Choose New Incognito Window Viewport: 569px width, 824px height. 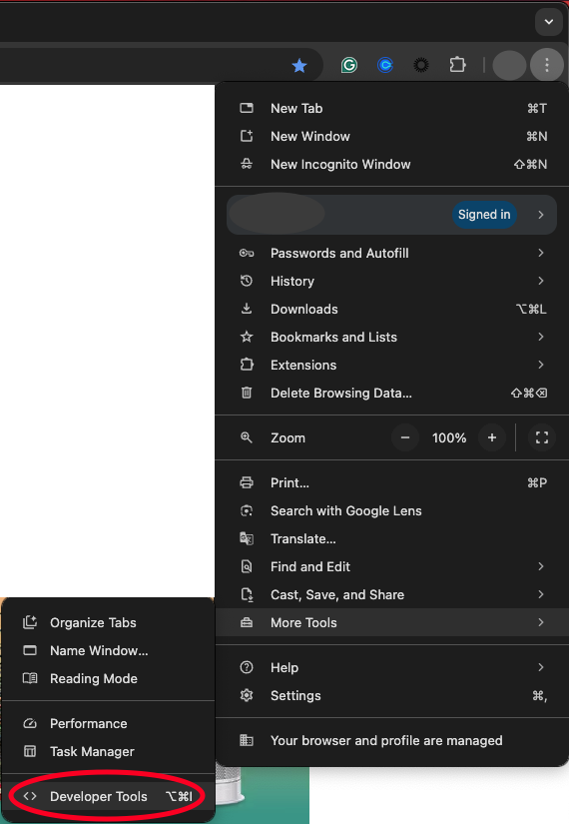coord(392,165)
